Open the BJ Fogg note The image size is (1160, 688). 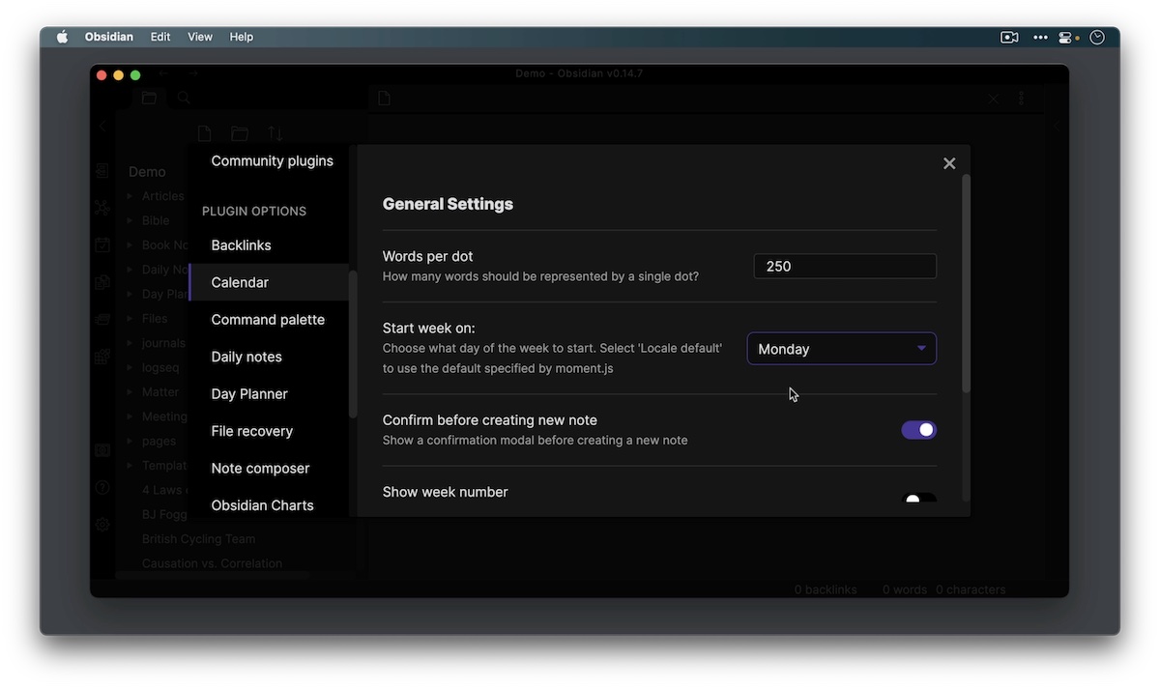162,514
